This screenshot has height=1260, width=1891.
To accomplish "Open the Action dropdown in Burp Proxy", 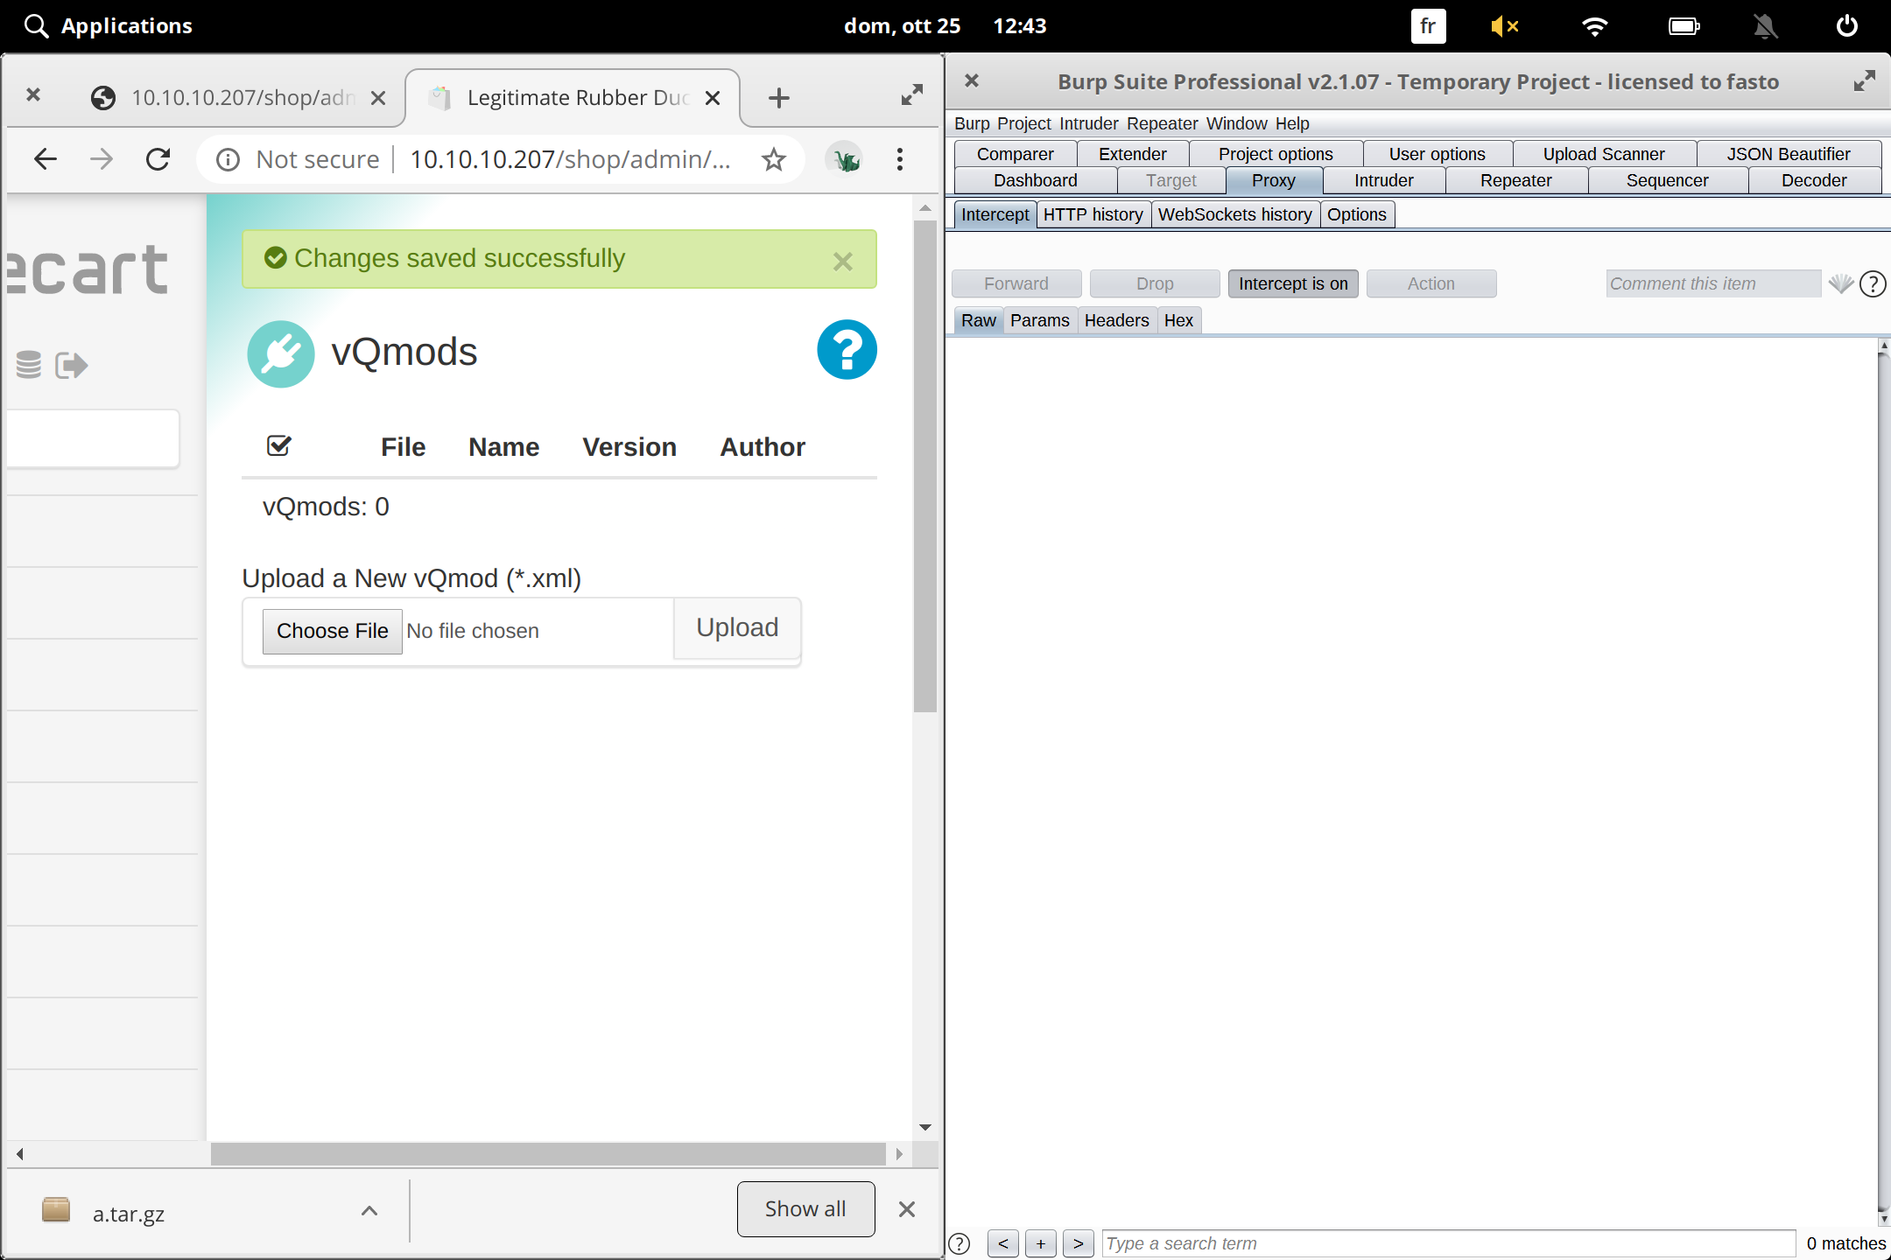I will 1431,283.
